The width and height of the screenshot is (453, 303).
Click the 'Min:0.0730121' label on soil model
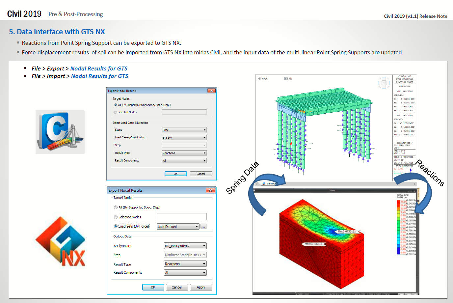click(346, 232)
